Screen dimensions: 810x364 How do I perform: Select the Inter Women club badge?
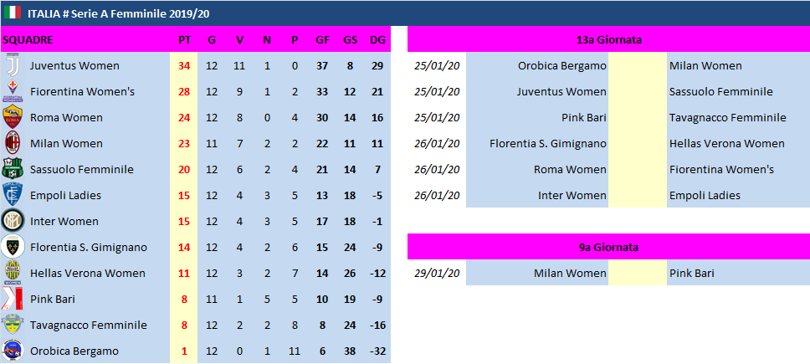13,222
